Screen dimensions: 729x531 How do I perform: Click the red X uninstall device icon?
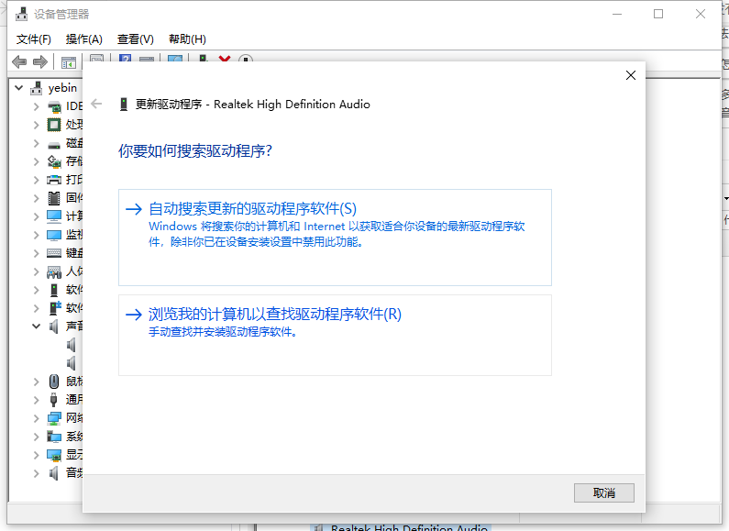[225, 61]
